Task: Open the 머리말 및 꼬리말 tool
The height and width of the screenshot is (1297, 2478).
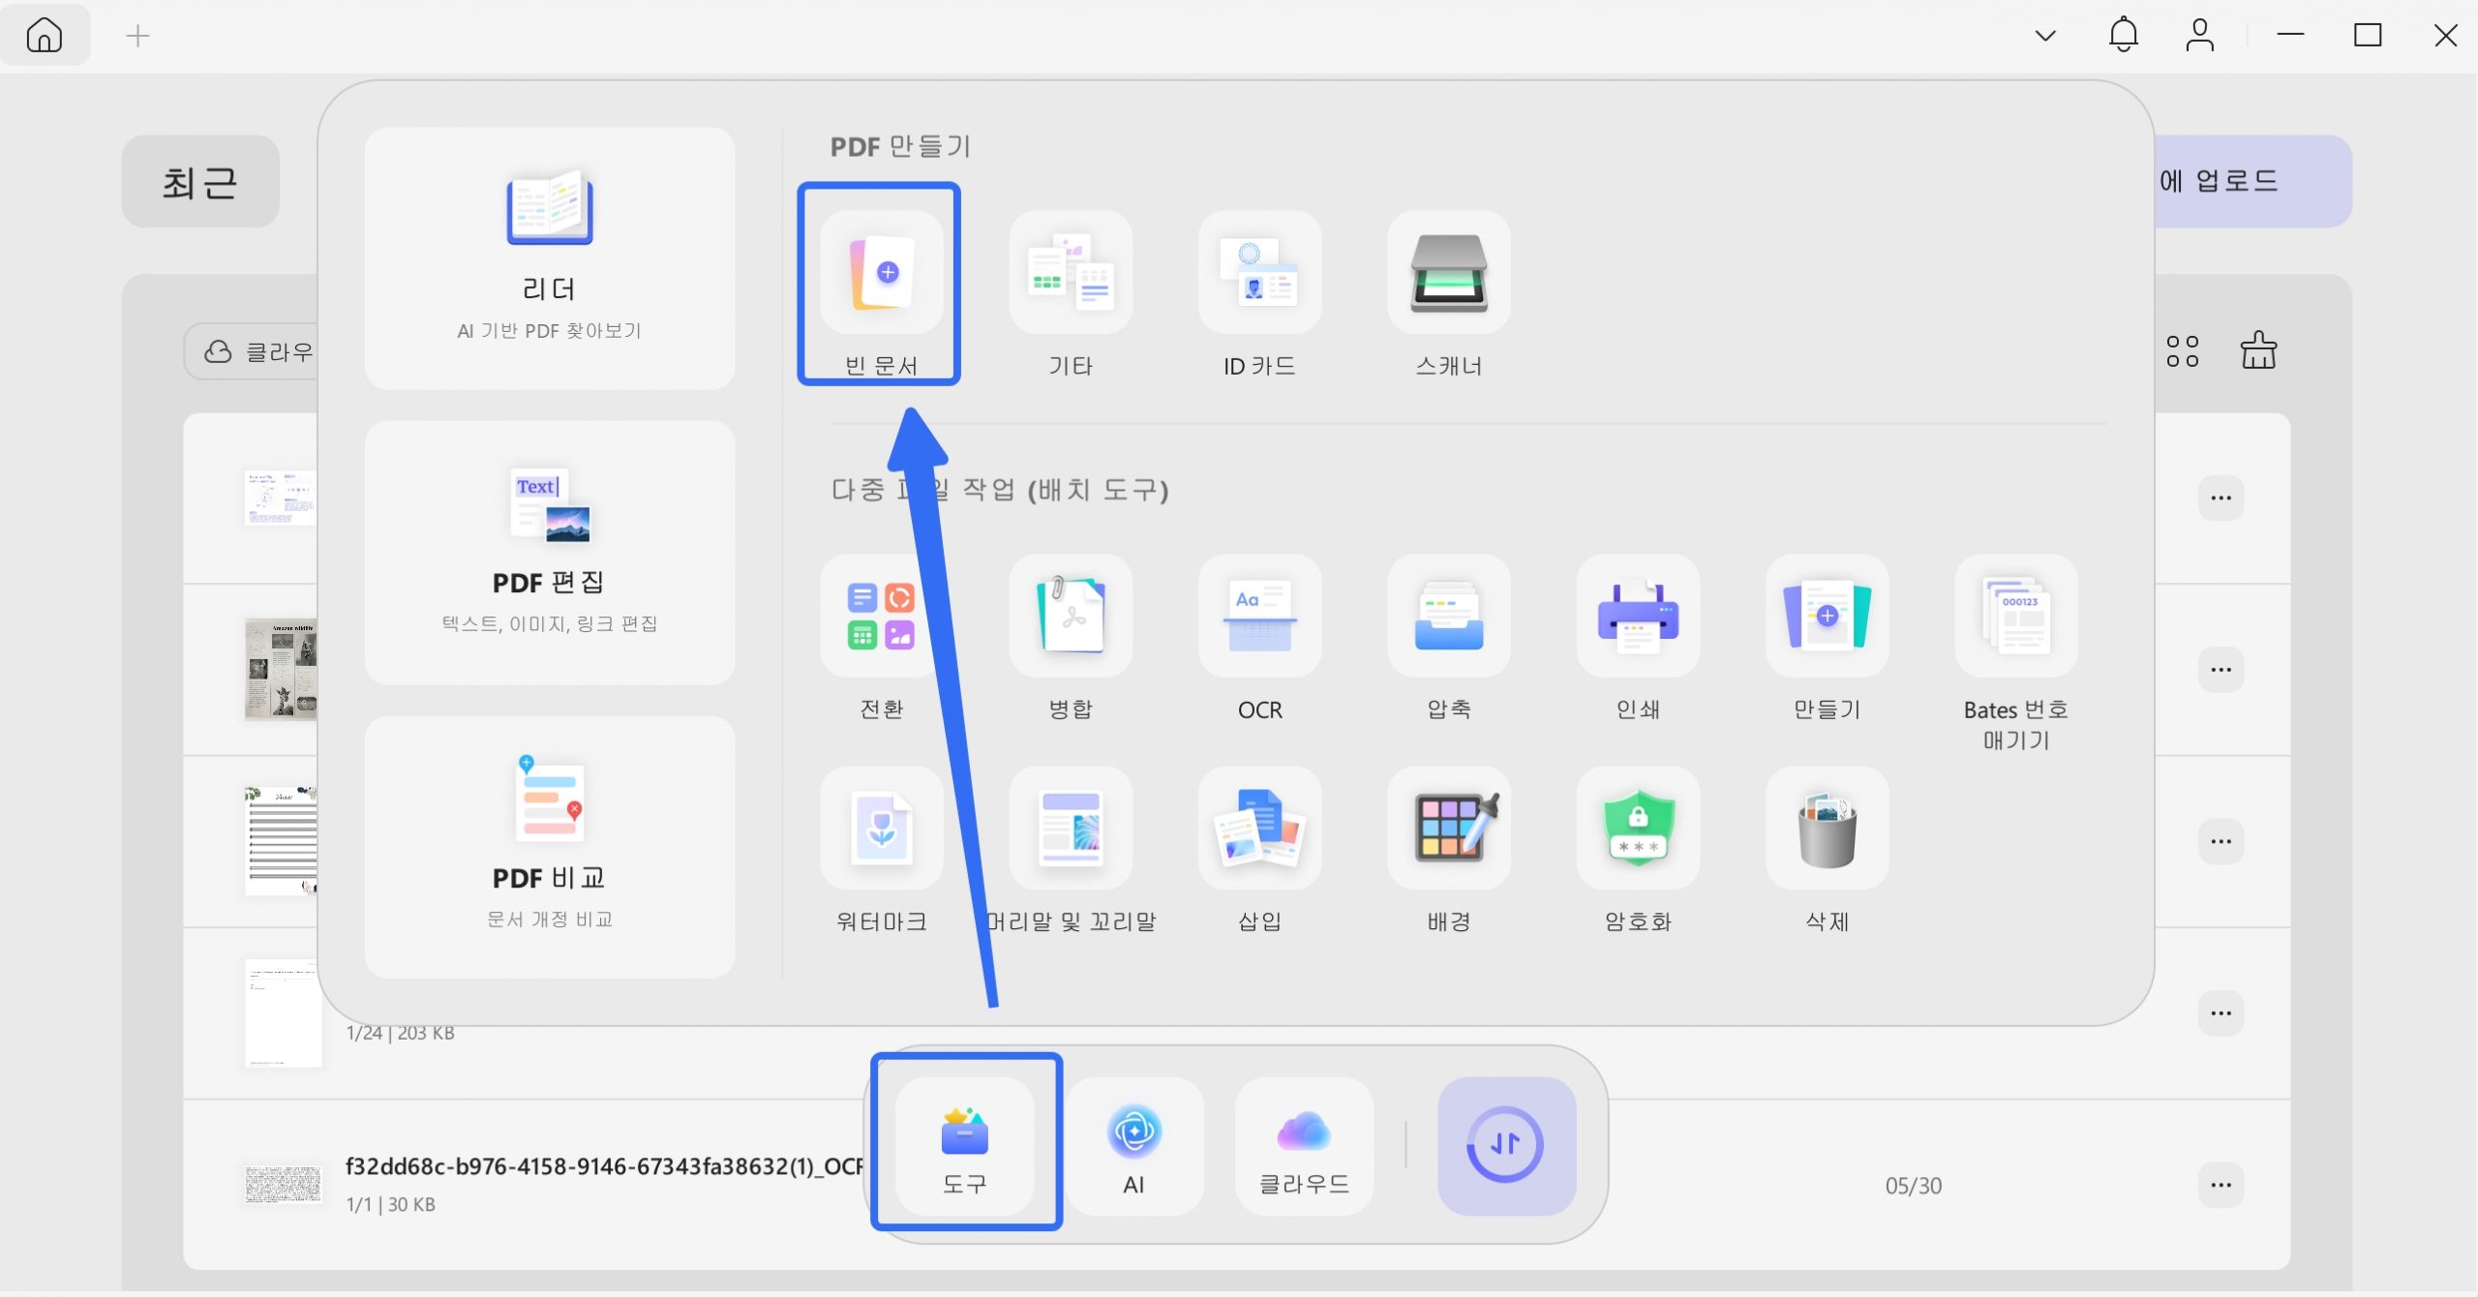Action: coord(1071,829)
